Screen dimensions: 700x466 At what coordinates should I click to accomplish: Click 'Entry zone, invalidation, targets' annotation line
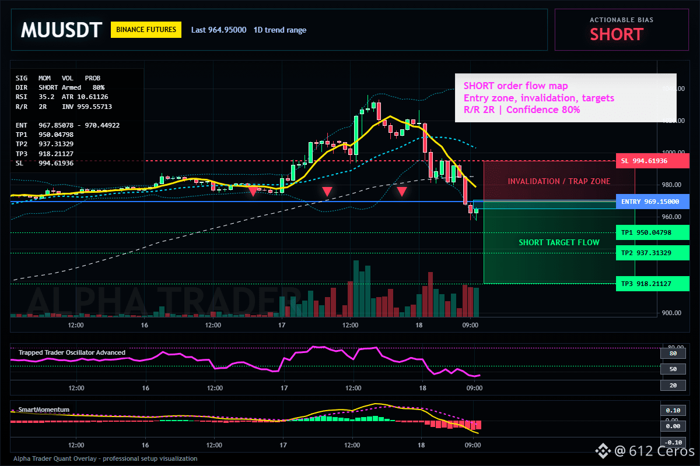pos(539,98)
